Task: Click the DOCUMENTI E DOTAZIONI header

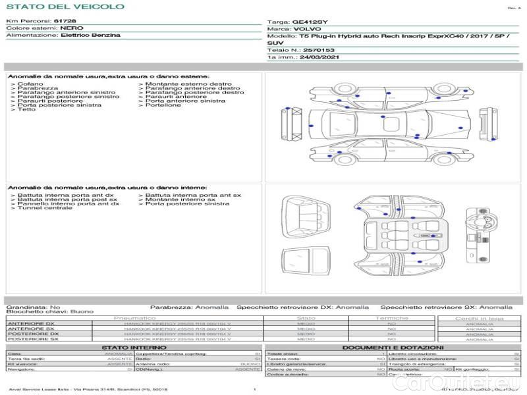Action: [392, 348]
